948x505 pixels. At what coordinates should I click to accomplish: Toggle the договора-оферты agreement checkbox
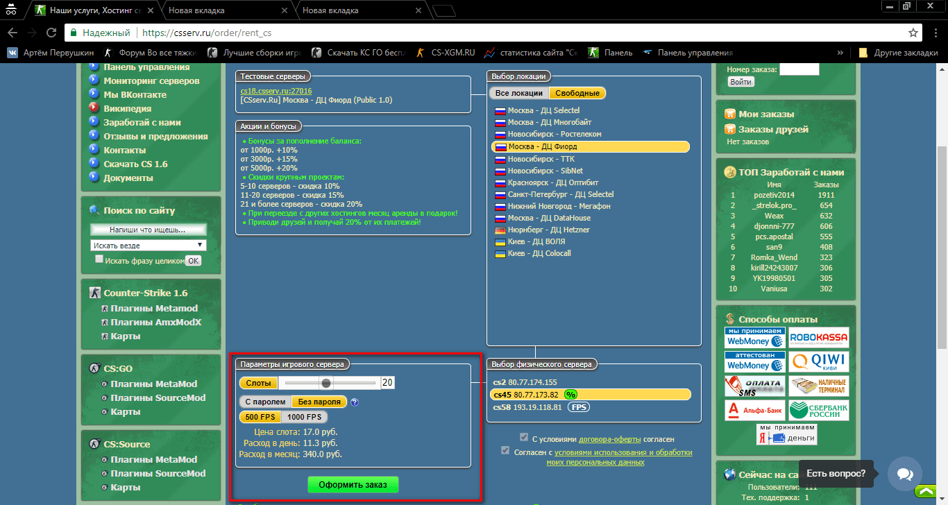point(524,437)
